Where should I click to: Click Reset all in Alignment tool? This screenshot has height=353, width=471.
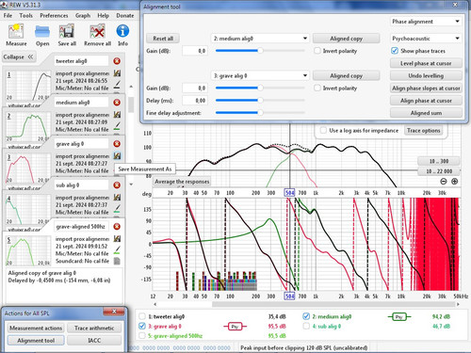pyautogui.click(x=163, y=39)
